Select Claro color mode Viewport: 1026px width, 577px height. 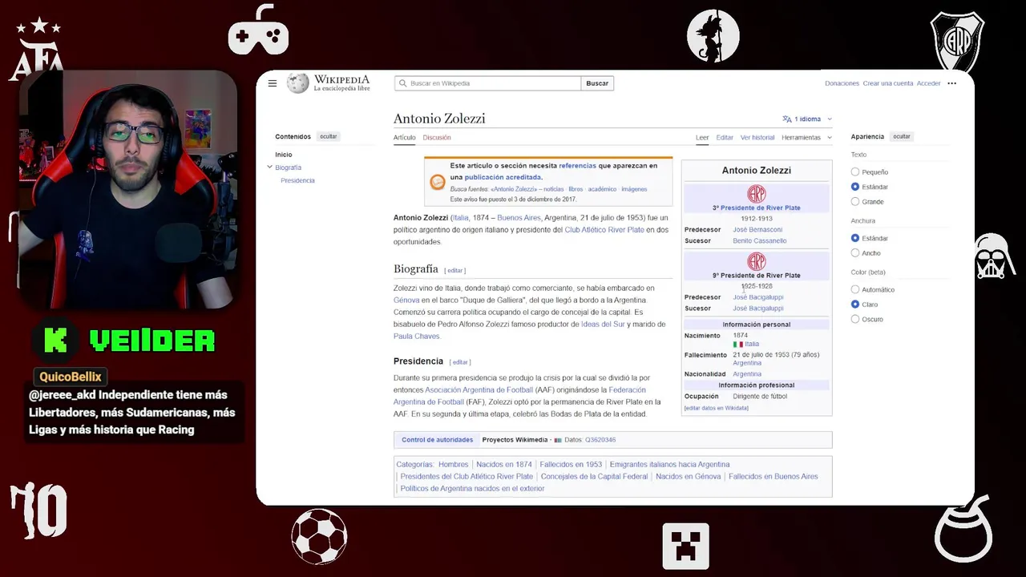(x=855, y=305)
